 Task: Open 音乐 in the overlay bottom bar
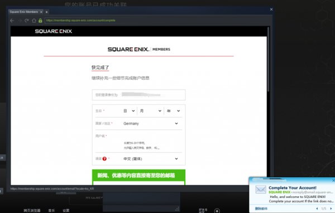click(51, 210)
